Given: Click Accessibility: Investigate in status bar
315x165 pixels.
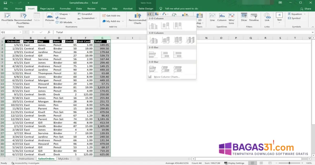Looking at the screenshot, I should (x=25, y=163).
